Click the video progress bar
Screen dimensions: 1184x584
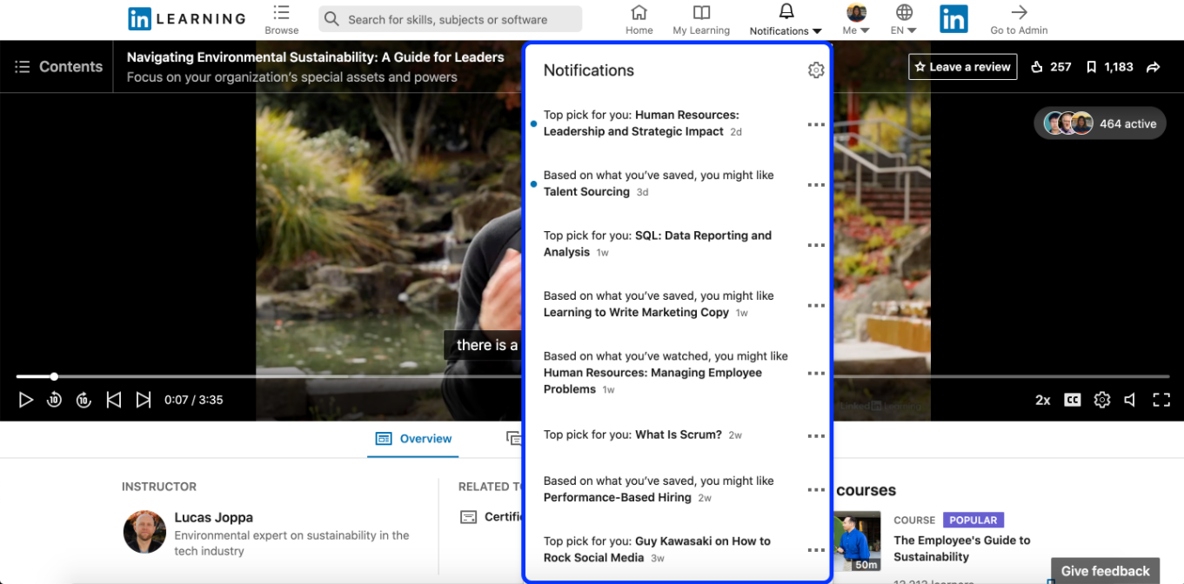592,376
